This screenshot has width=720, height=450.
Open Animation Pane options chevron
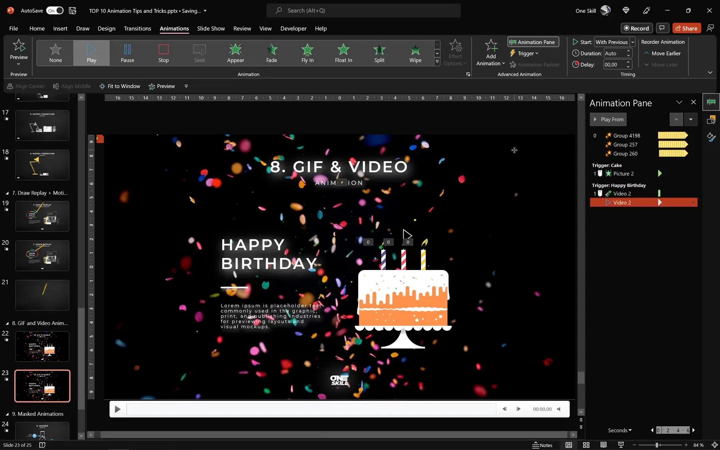[x=679, y=102]
